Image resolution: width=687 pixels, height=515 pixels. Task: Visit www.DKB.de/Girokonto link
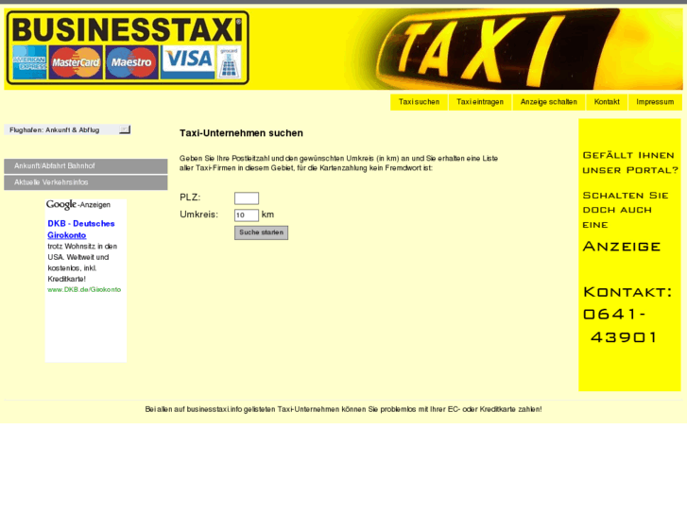click(84, 290)
